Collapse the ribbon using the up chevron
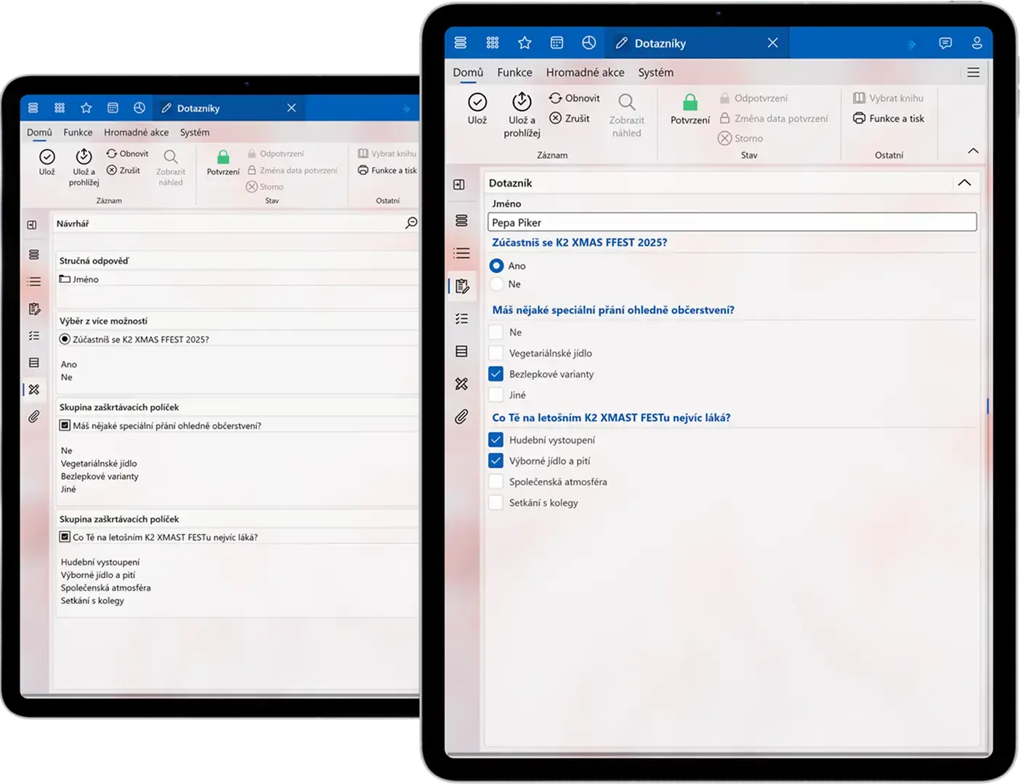 click(x=973, y=151)
